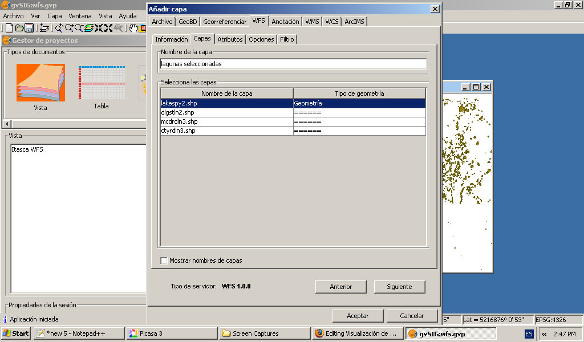Viewport: 584px width, 342px height.
Task: Open project with the folder icon
Action: [x=19, y=28]
